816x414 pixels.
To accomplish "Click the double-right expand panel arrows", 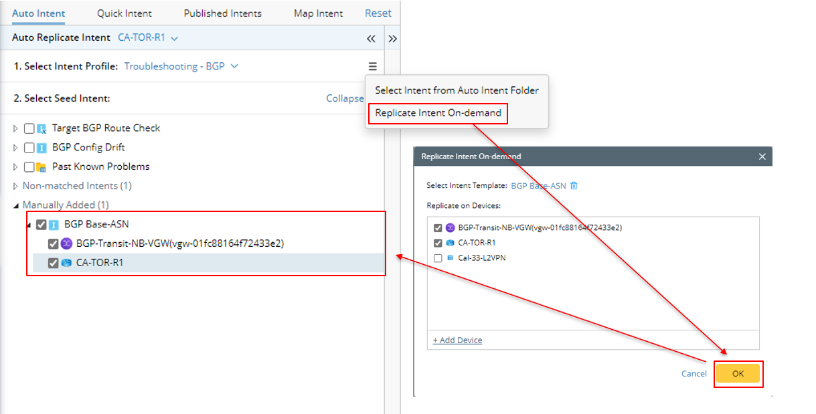I will click(393, 39).
